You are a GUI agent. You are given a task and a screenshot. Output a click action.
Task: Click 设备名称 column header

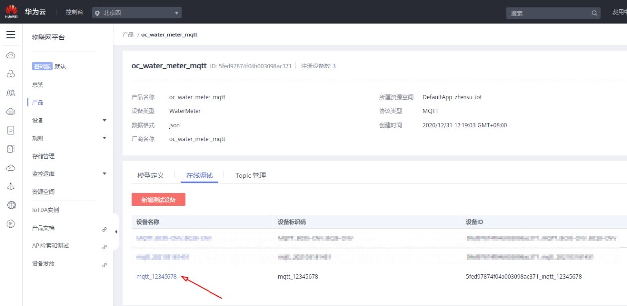[x=149, y=222]
